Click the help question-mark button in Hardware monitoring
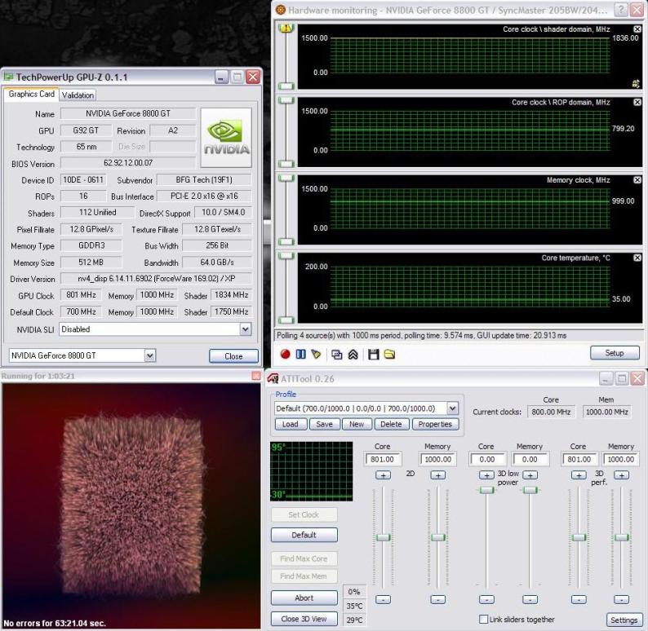The width and height of the screenshot is (648, 631). 621,10
